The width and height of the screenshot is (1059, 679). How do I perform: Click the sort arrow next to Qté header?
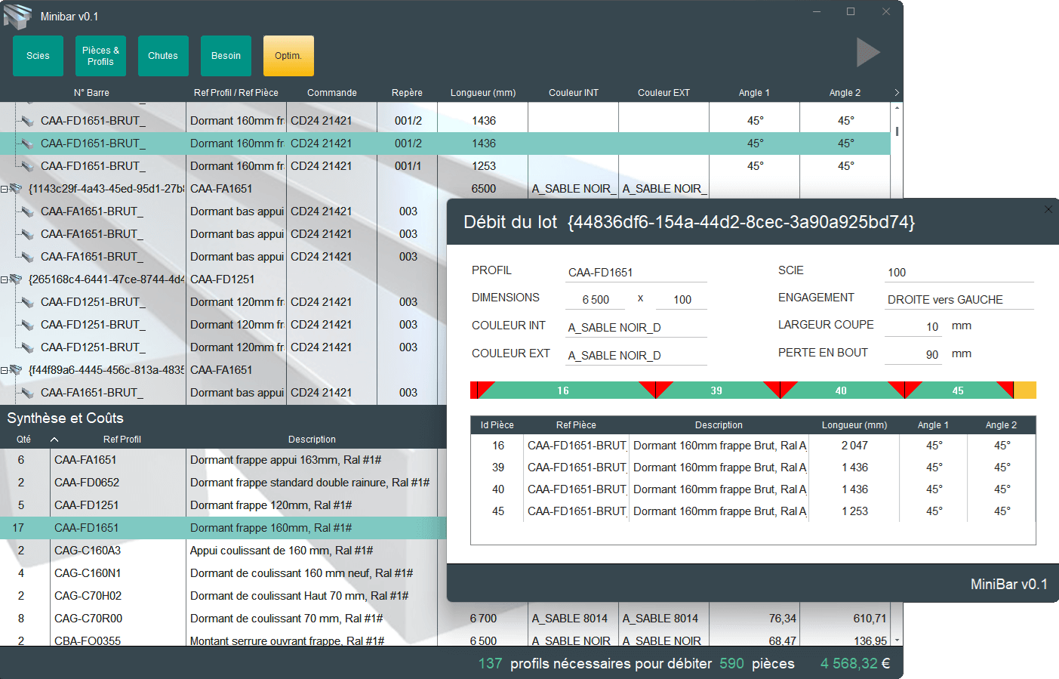(x=54, y=440)
